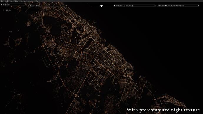The width and height of the screenshot is (203, 114).
Task: Click the Properties (1 selected) title
Action: tap(124, 6)
